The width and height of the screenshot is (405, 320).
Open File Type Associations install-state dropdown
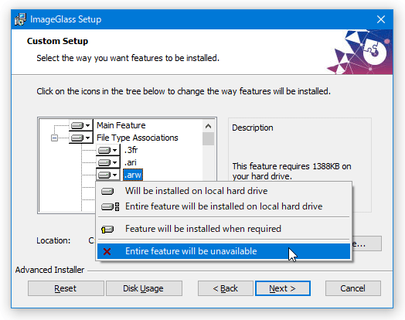pyautogui.click(x=81, y=138)
